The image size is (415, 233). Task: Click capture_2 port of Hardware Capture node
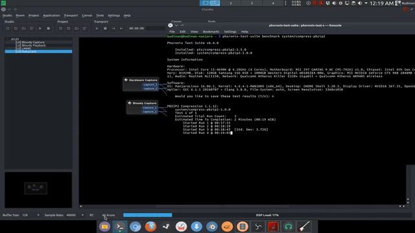coord(150,89)
